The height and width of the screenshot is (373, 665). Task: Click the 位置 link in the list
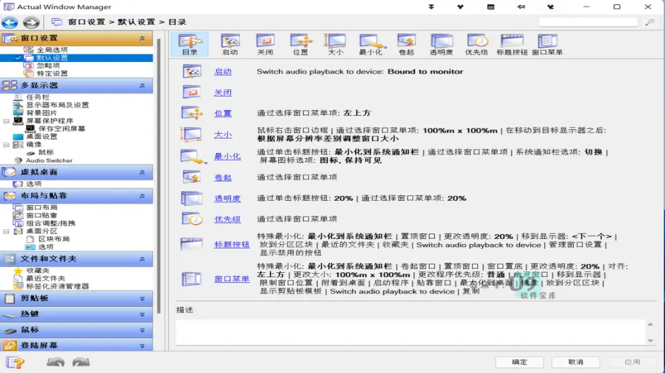[x=222, y=113]
